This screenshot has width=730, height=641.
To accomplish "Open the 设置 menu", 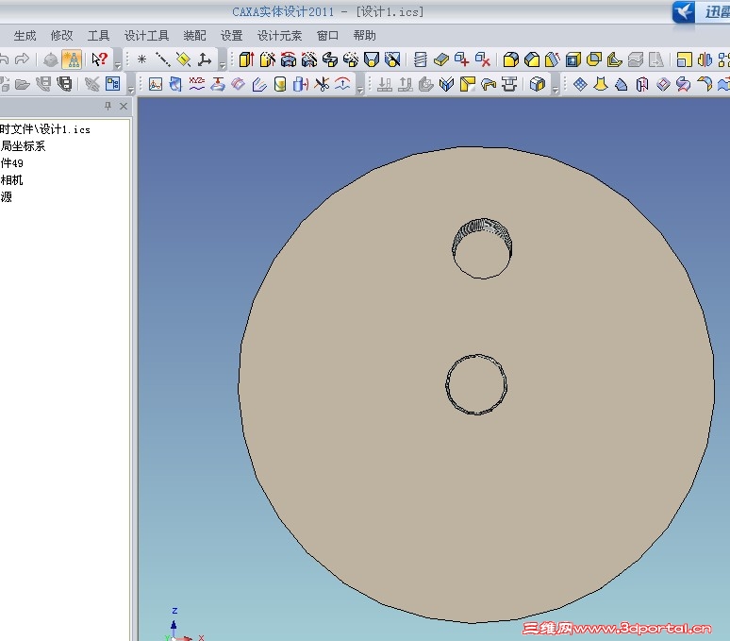I will pyautogui.click(x=231, y=36).
